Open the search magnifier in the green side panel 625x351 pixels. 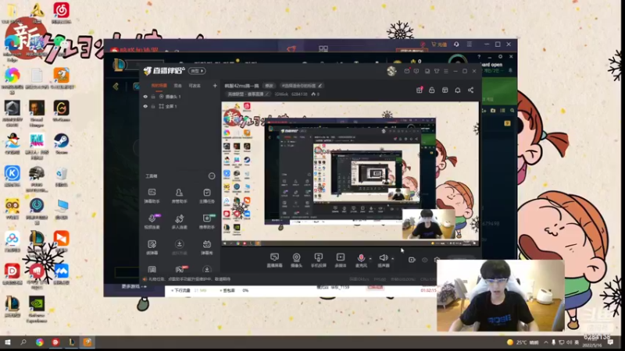pyautogui.click(x=512, y=111)
